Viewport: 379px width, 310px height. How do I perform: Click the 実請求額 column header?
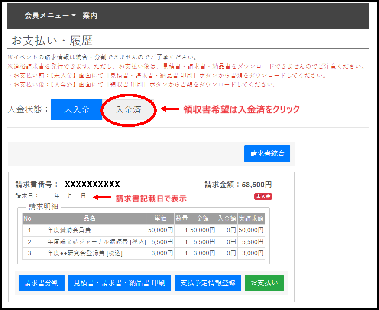251,218
